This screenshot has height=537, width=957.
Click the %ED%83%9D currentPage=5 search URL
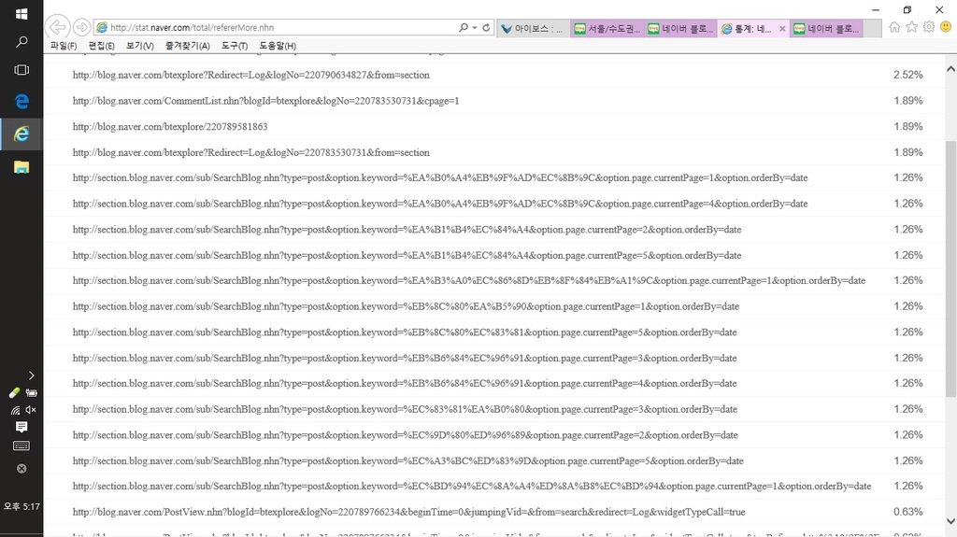coord(407,460)
